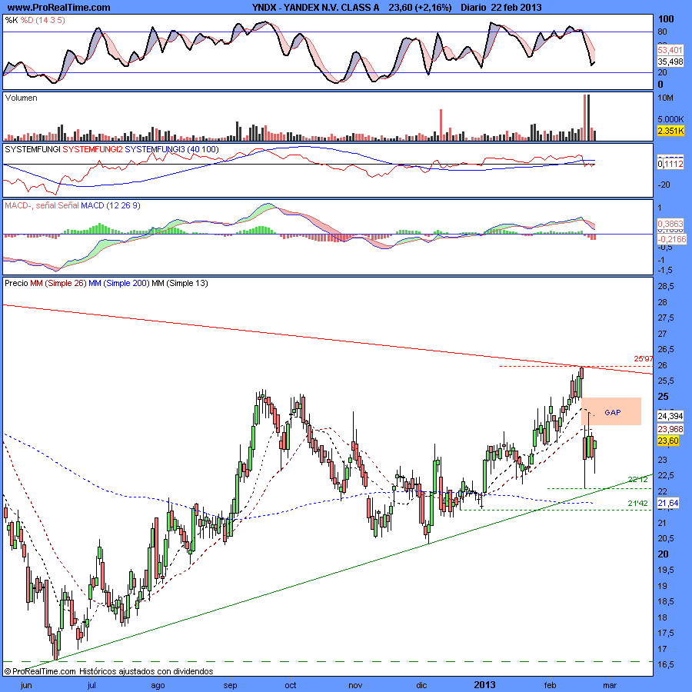This screenshot has height=692, width=692.
Task: Click the nov month axis label
Action: (355, 685)
